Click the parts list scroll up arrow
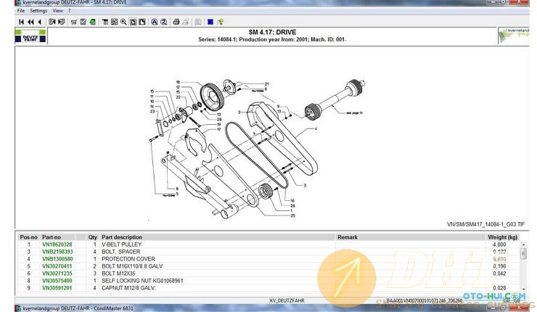The height and width of the screenshot is (312, 537). point(523,245)
